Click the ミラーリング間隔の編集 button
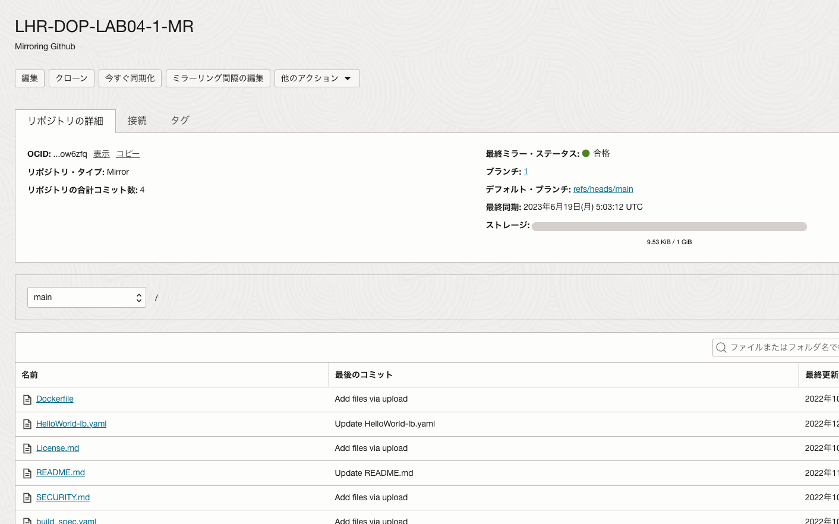 tap(218, 78)
